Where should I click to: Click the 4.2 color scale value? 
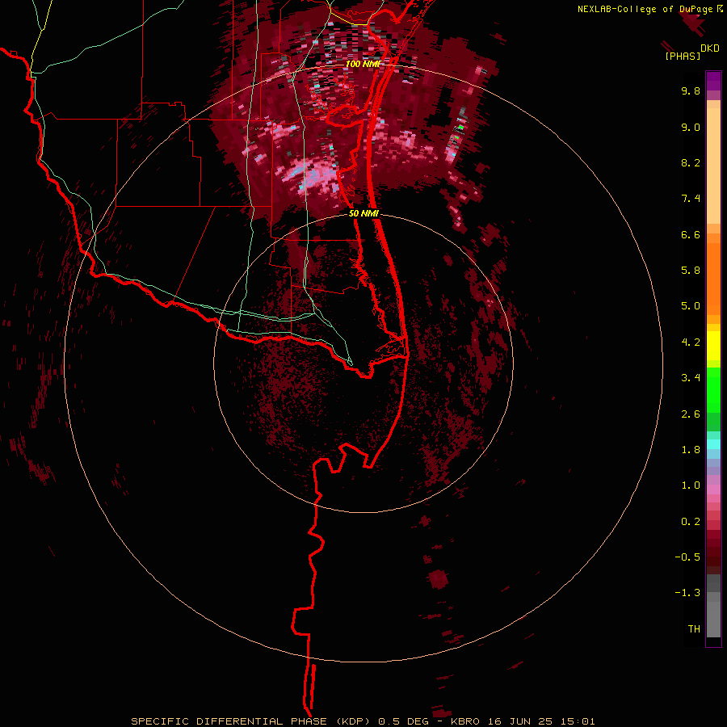pyautogui.click(x=691, y=342)
